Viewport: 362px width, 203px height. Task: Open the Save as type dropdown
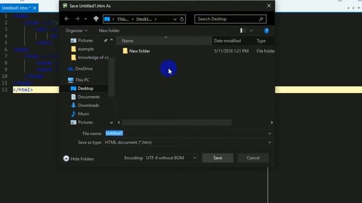click(x=188, y=142)
